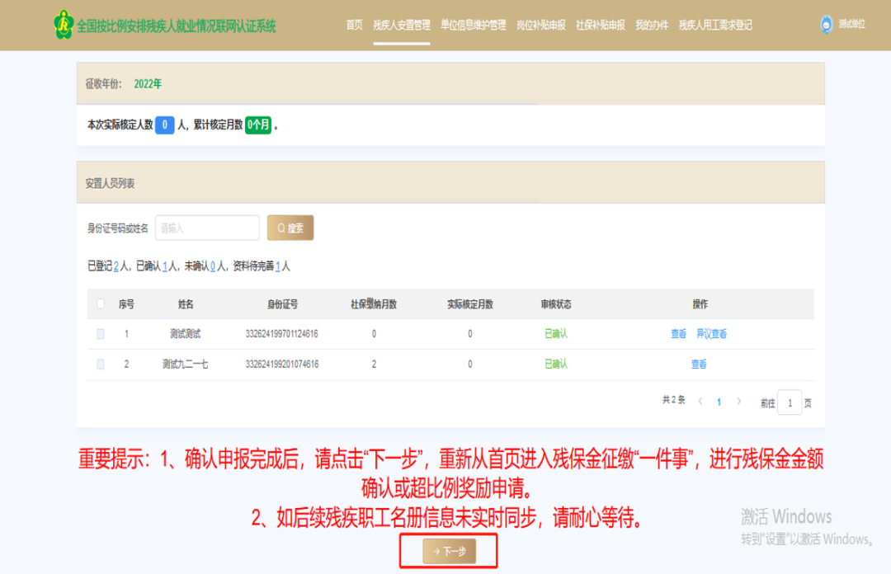
Task: Click 异议查看 link for row 1
Action: point(711,334)
